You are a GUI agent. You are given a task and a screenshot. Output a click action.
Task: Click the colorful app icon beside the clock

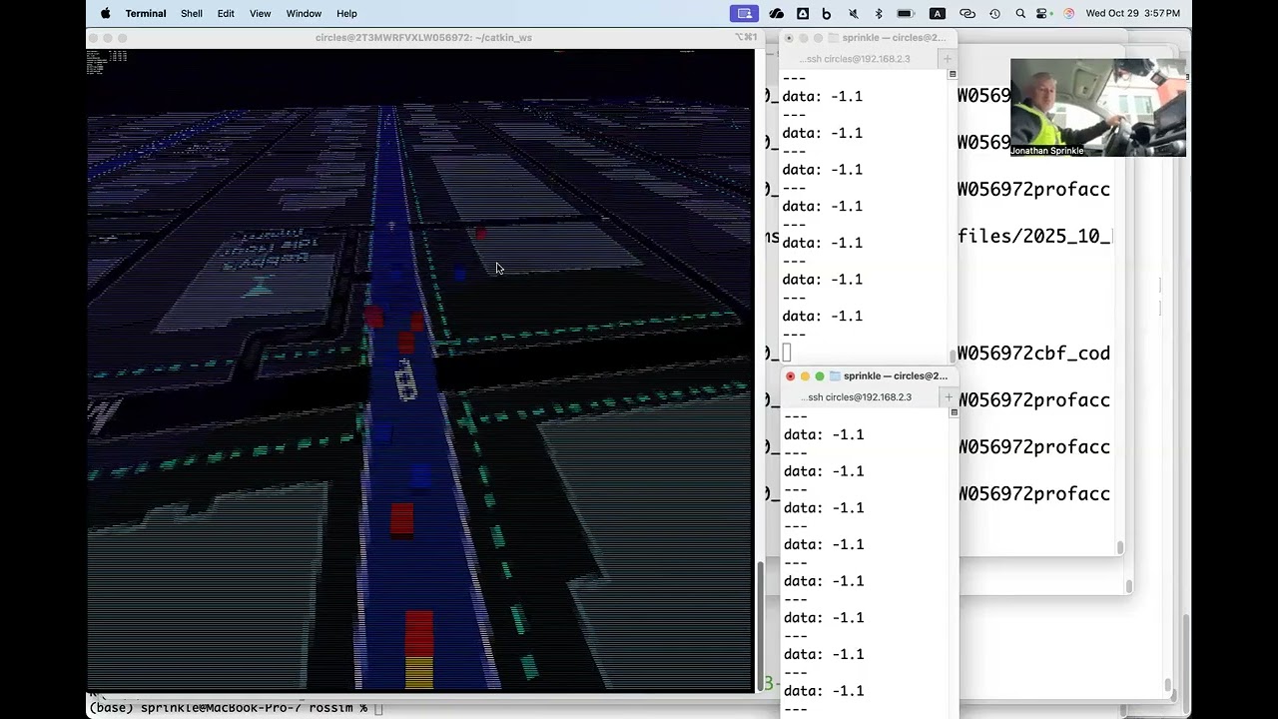[x=1067, y=13]
